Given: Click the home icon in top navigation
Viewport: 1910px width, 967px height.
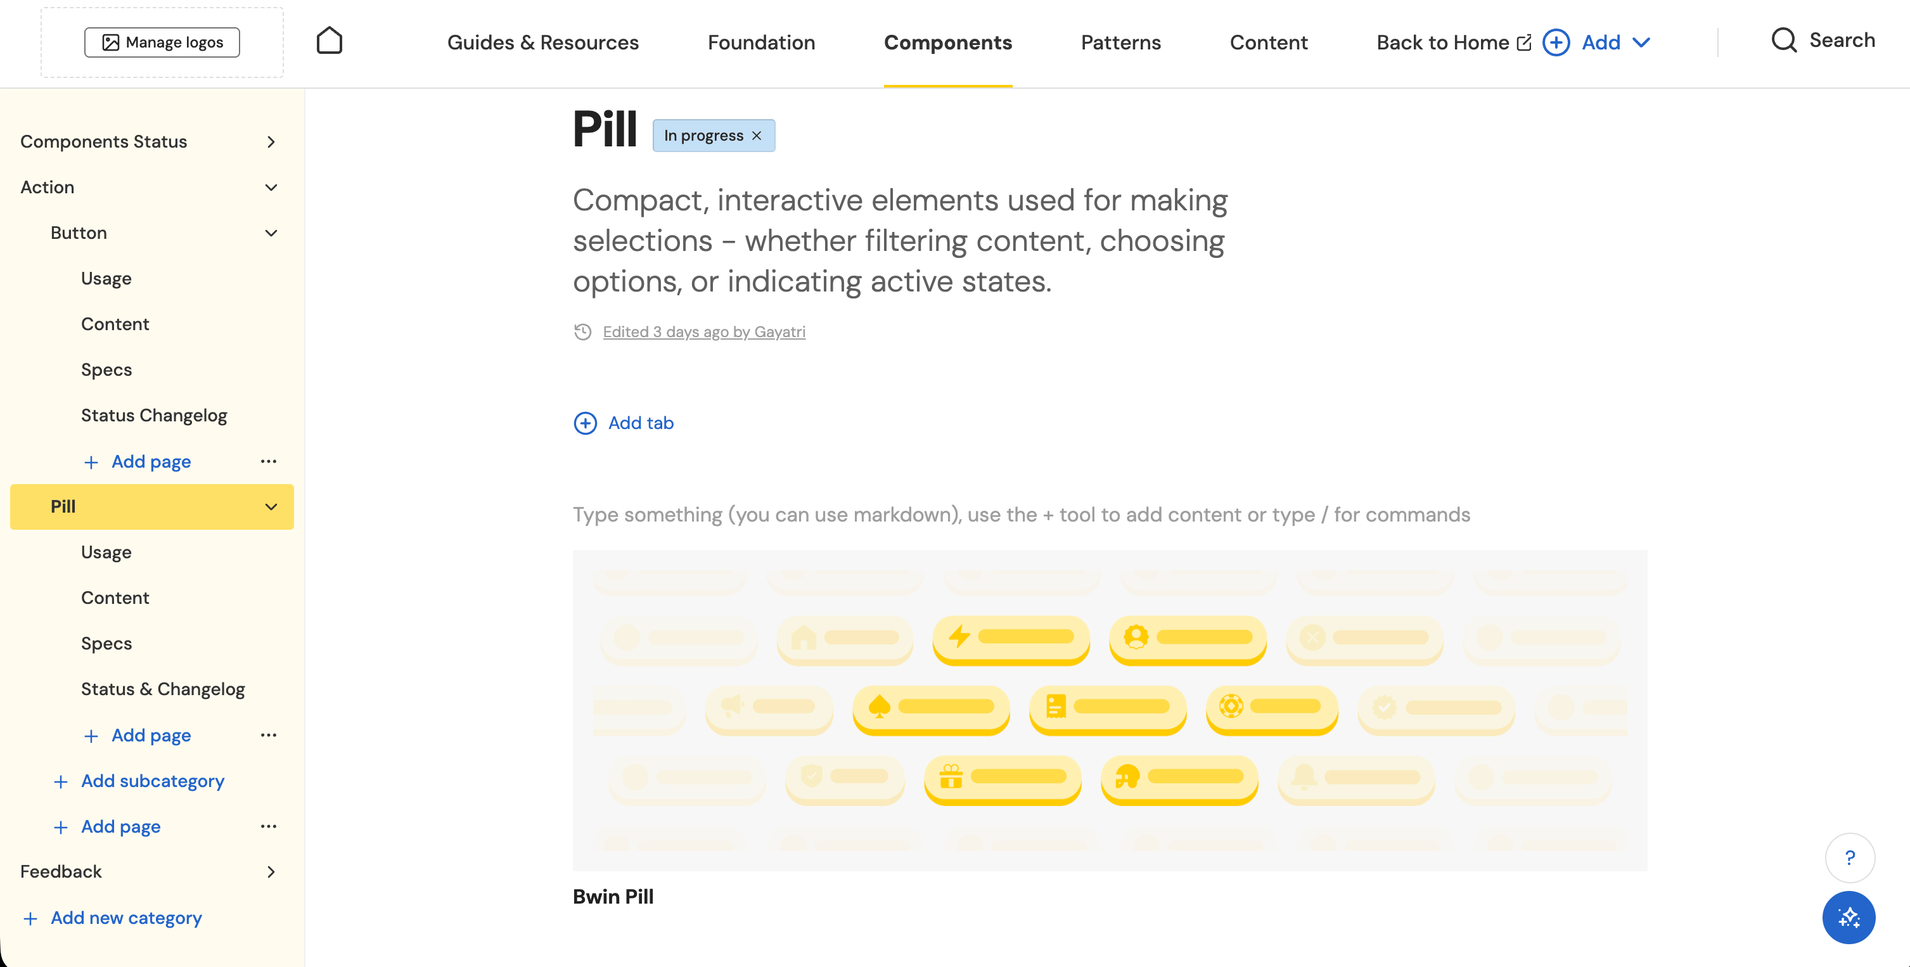Looking at the screenshot, I should click(329, 42).
